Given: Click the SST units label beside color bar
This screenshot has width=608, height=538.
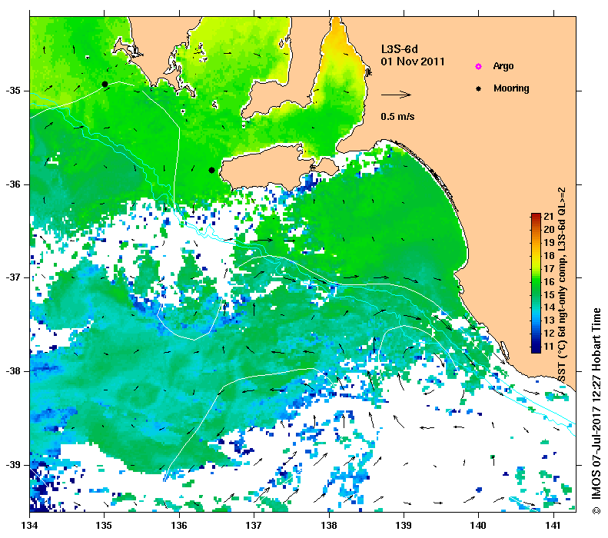Looking at the screenshot, I should pyautogui.click(x=562, y=284).
